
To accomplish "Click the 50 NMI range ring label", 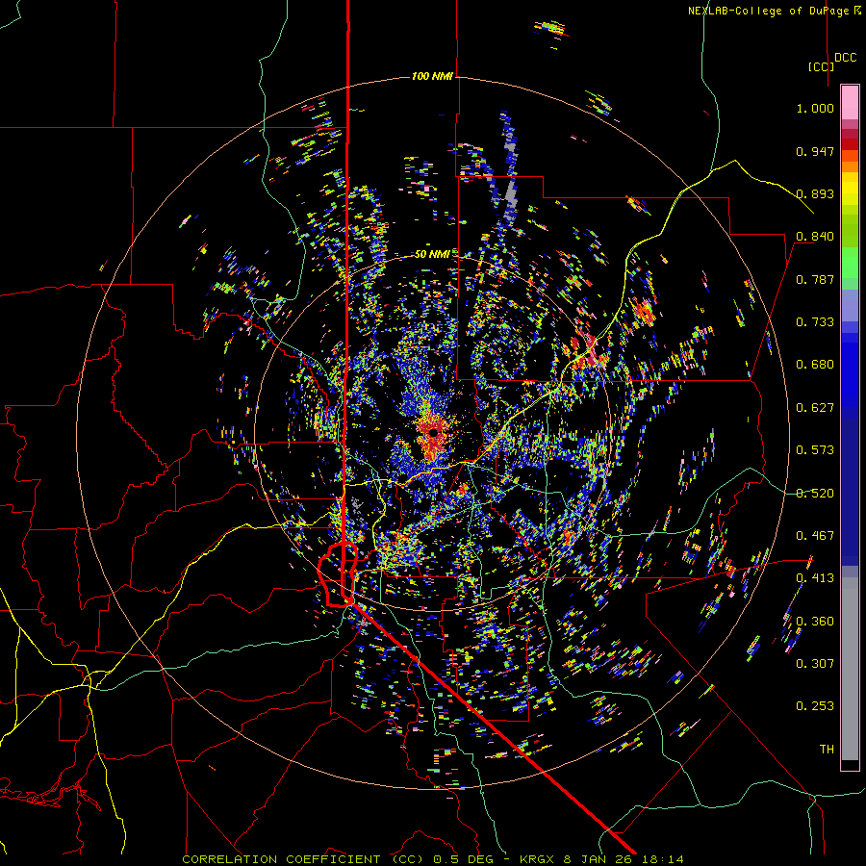I will click(x=432, y=254).
